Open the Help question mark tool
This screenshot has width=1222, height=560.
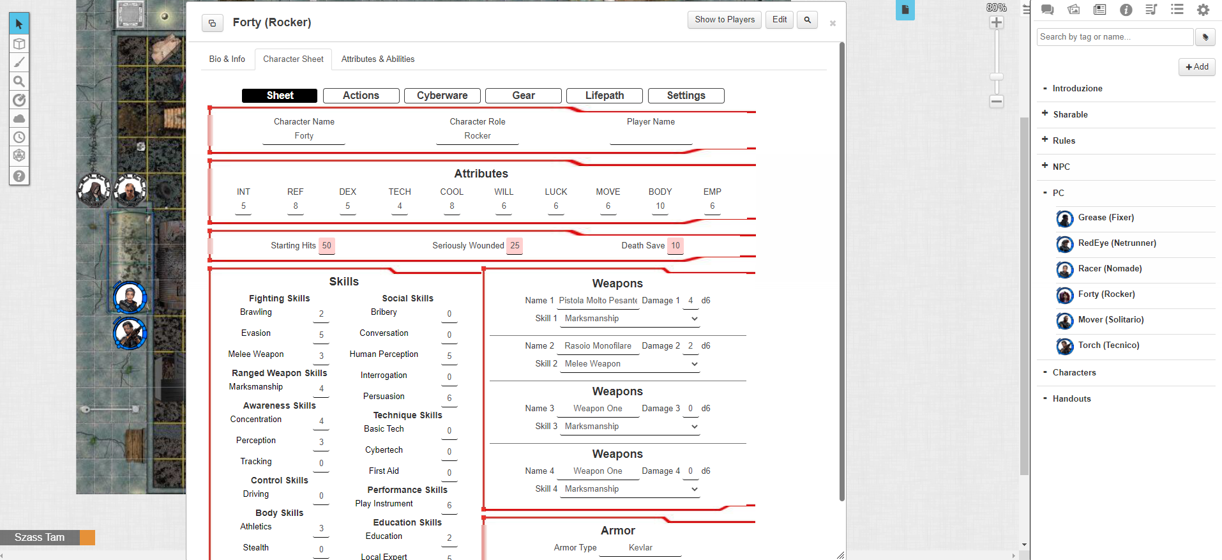tap(19, 176)
